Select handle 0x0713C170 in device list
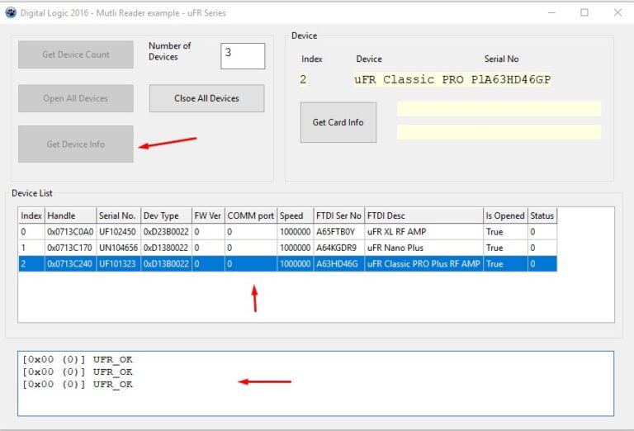The height and width of the screenshot is (431, 634). tap(69, 248)
